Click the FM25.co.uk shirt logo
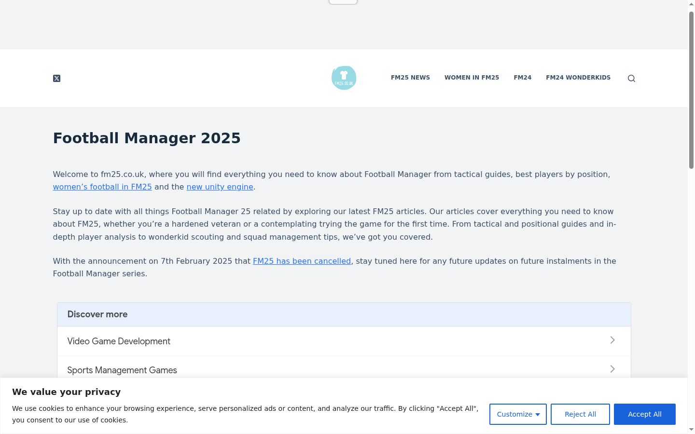Screen dimensions: 695x434 click(x=344, y=78)
